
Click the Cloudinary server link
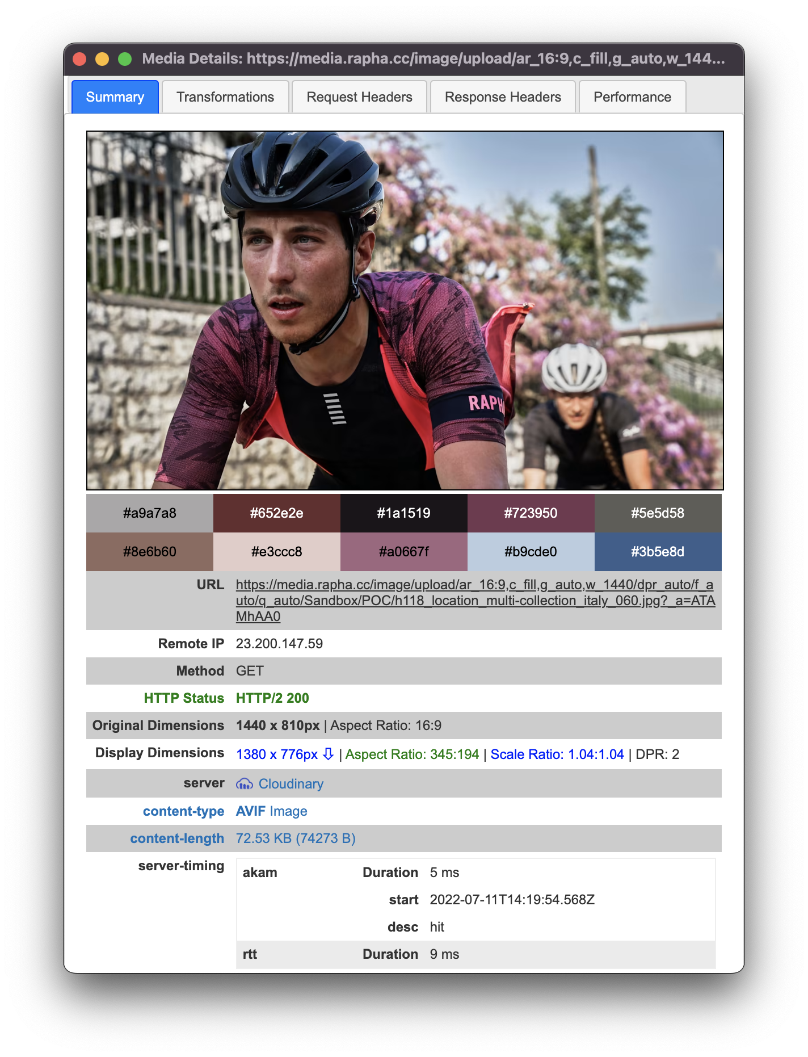291,784
